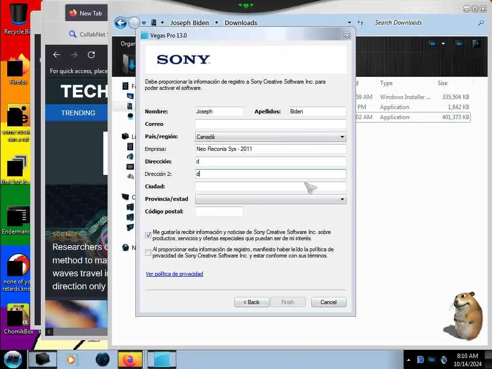Expand the address bar history dropdown
Image resolution: width=492 pixels, height=369 pixels.
coord(349,23)
